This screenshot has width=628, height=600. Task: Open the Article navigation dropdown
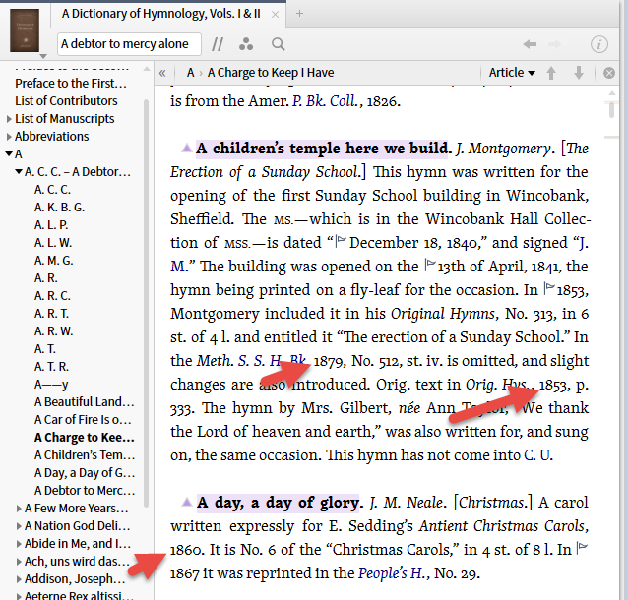pyautogui.click(x=512, y=73)
